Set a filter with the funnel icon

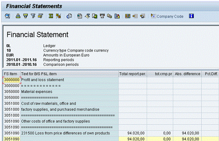33,16
